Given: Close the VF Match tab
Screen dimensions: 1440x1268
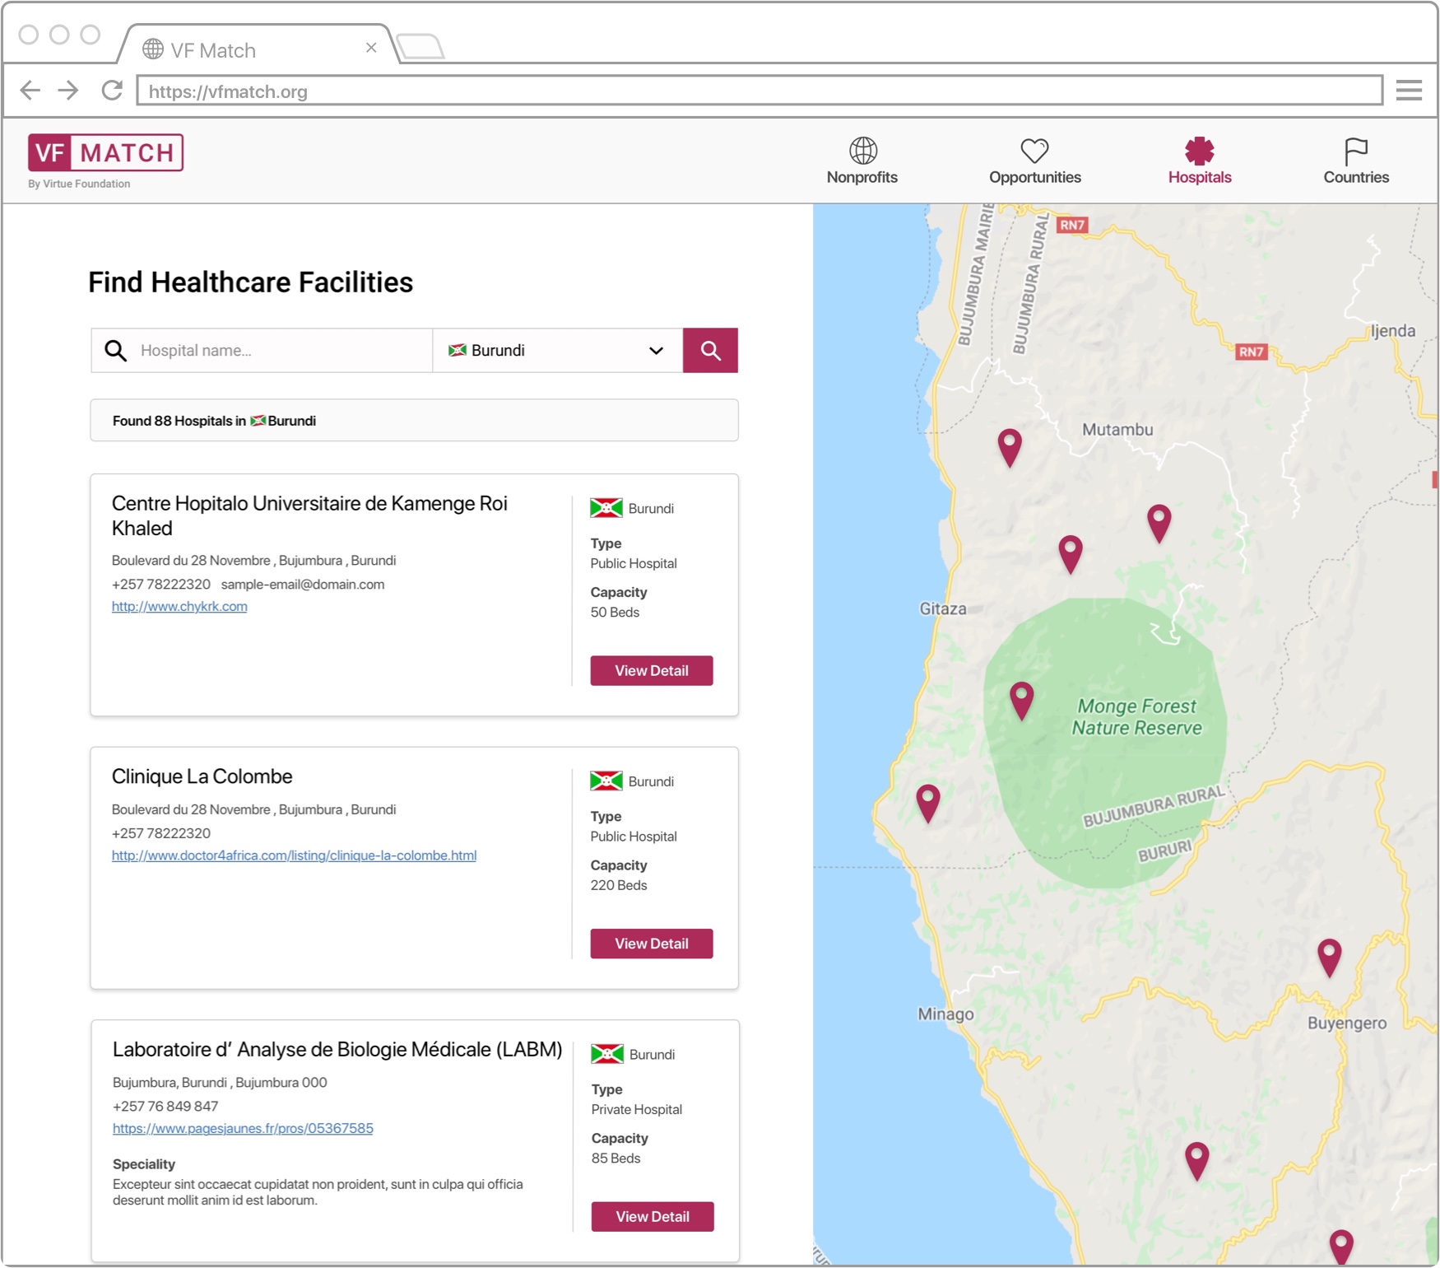Looking at the screenshot, I should coord(371,48).
